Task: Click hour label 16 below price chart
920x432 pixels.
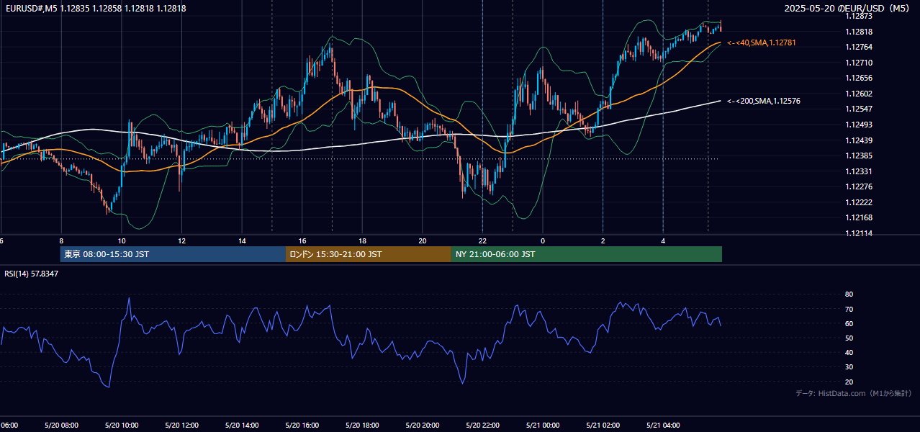Action: coord(302,240)
